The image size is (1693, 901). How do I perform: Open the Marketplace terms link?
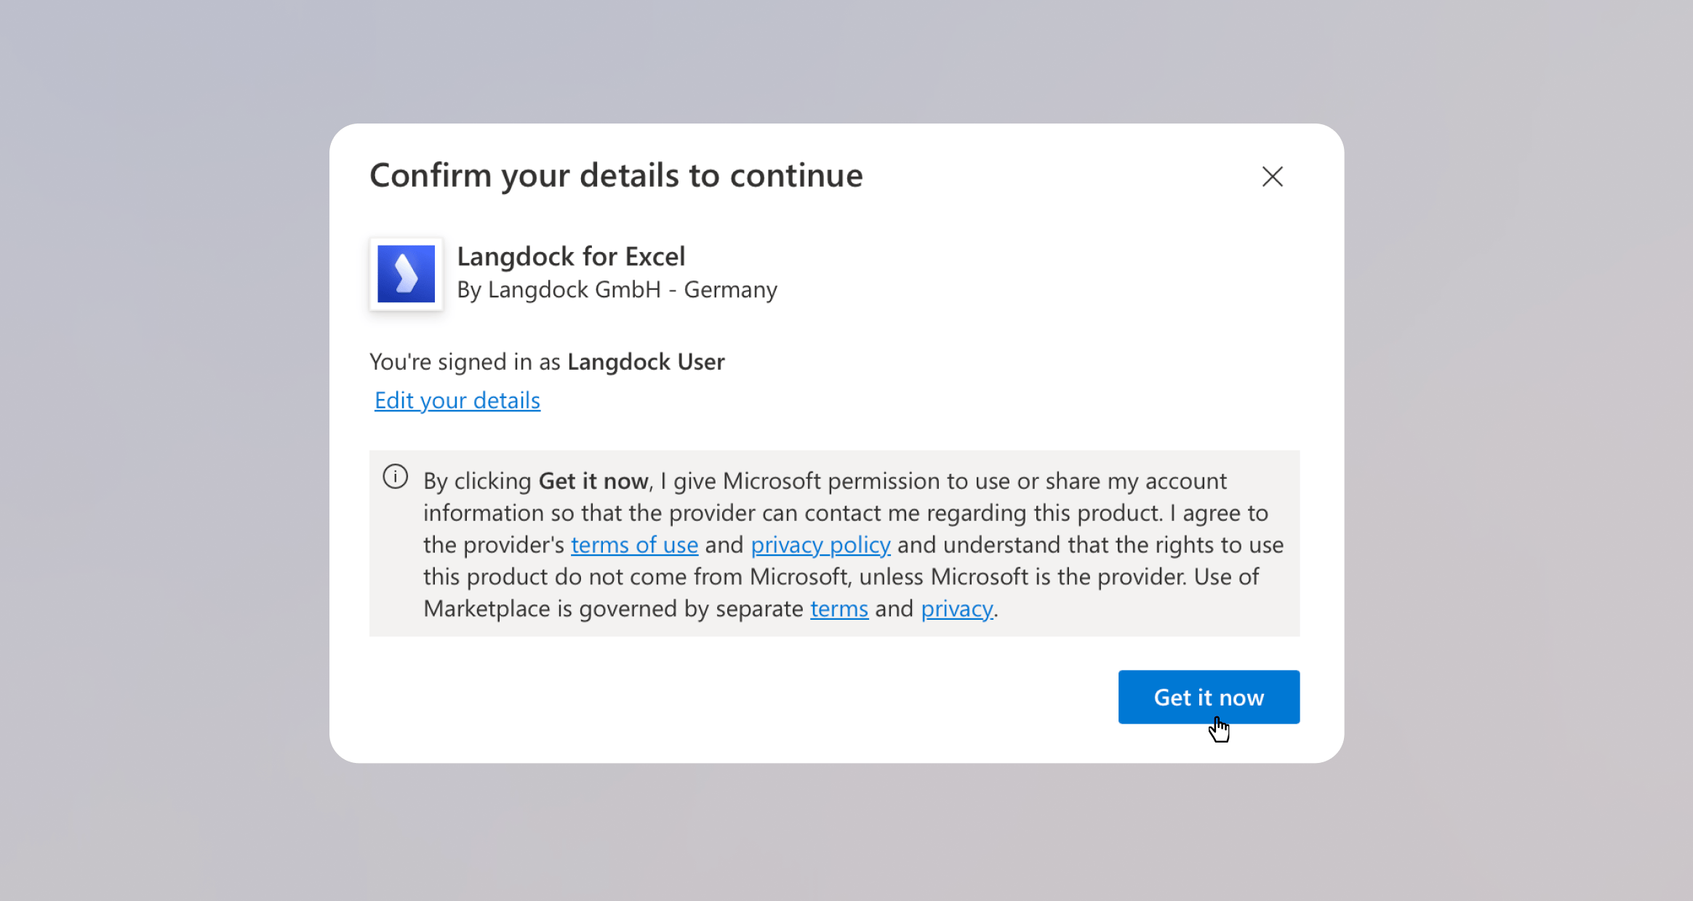(x=839, y=609)
